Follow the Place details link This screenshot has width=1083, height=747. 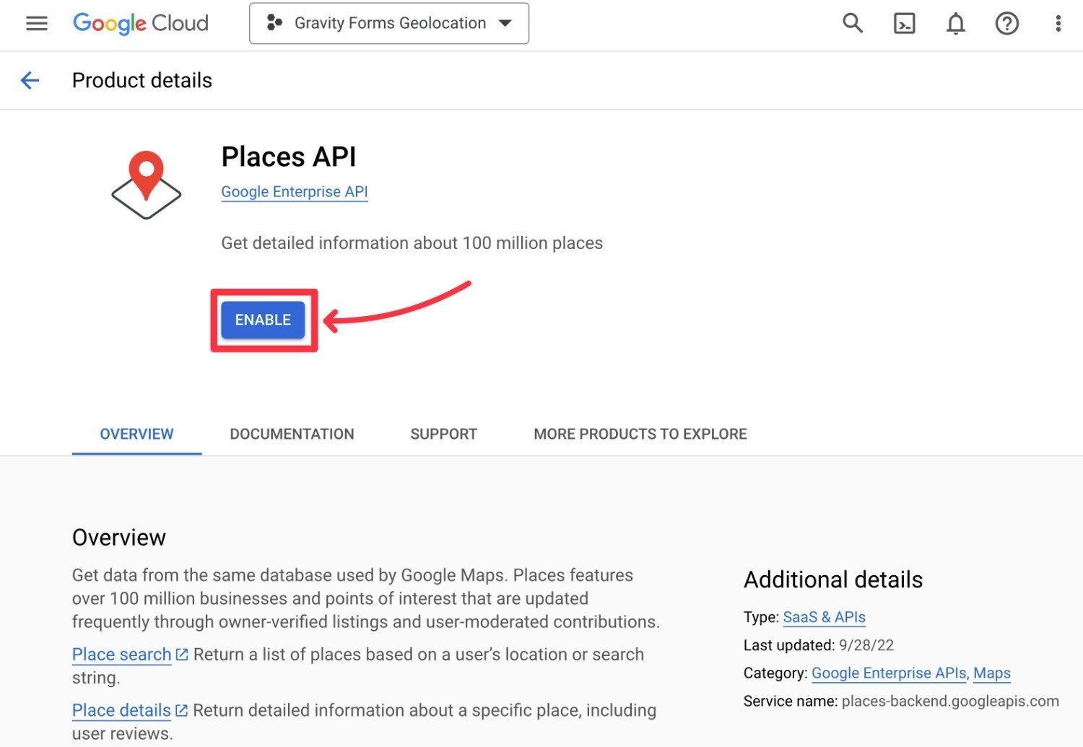pos(121,710)
